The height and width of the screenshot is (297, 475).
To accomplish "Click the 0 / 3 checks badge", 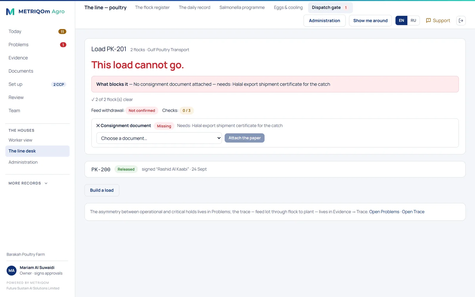I will pyautogui.click(x=186, y=110).
